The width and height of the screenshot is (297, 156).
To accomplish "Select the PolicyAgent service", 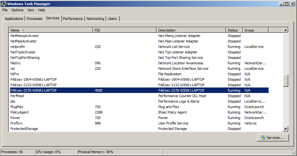I will (x=19, y=113).
